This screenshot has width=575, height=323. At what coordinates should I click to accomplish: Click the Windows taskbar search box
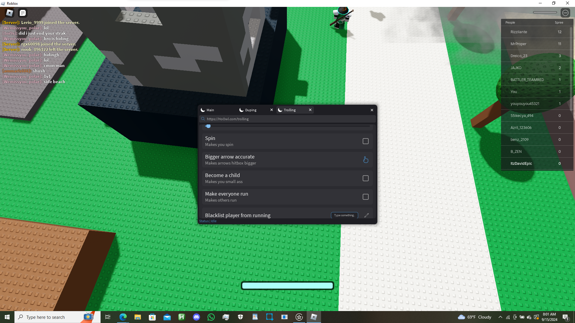57,317
